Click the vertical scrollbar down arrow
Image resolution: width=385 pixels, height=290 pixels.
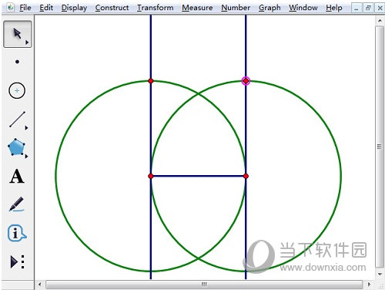tap(380, 275)
